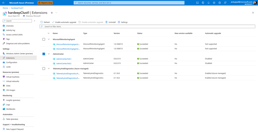258x132 pixels.
Task: Uncheck the AdminCenter group checkbox
Action: click(44, 54)
